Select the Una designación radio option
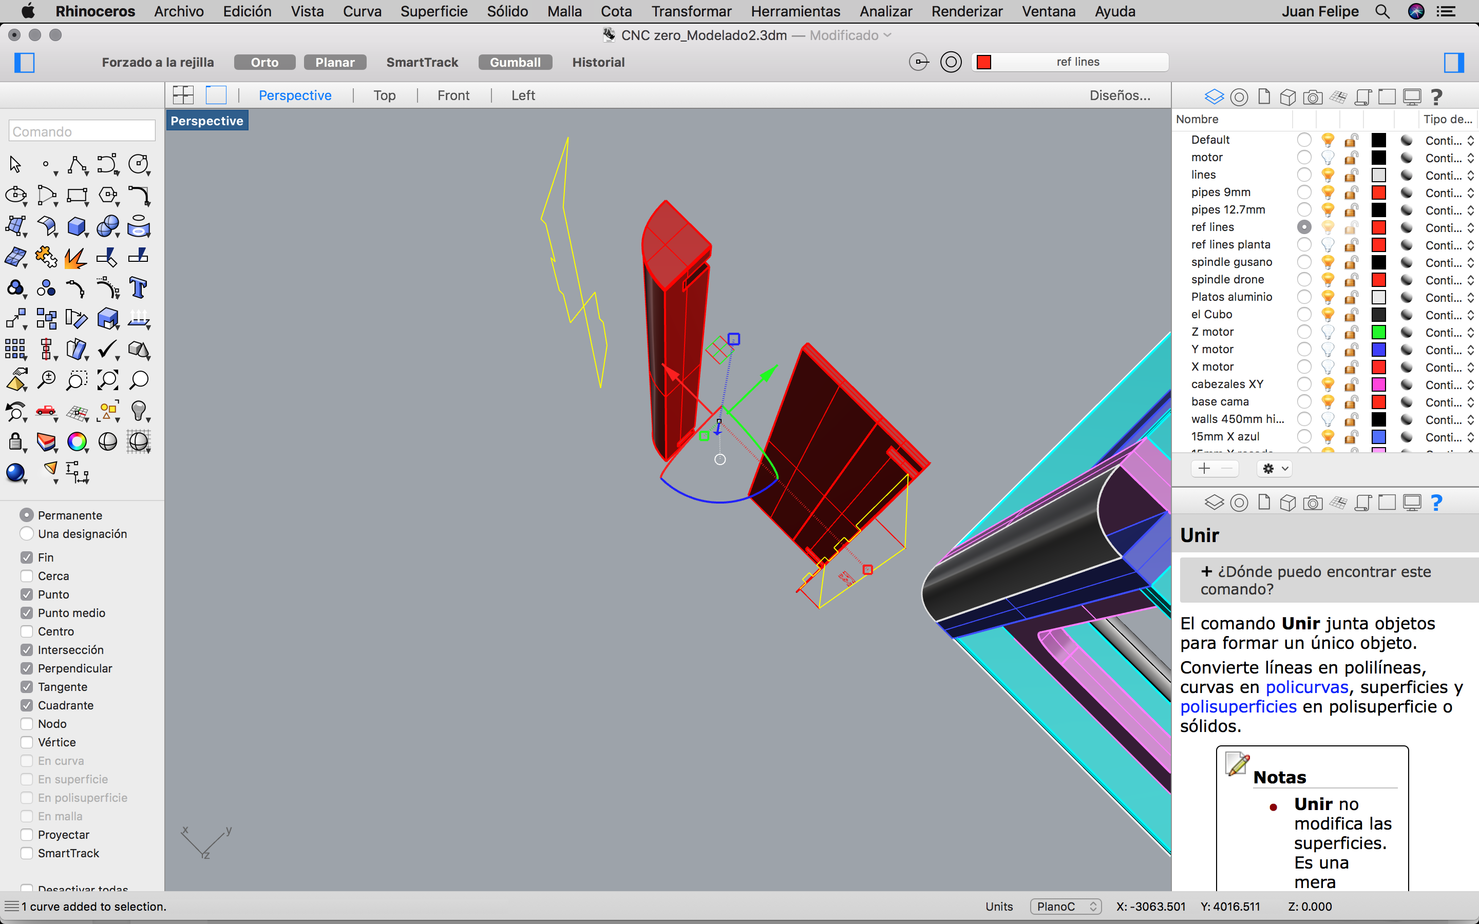1479x924 pixels. pyautogui.click(x=27, y=533)
